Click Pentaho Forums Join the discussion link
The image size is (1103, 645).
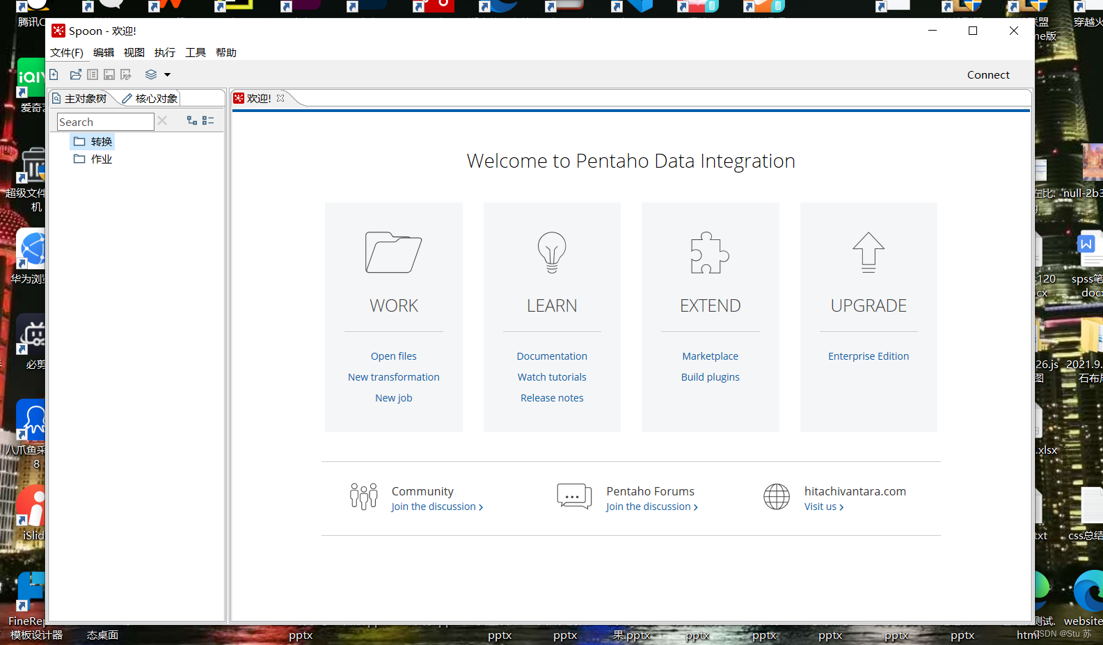click(652, 507)
